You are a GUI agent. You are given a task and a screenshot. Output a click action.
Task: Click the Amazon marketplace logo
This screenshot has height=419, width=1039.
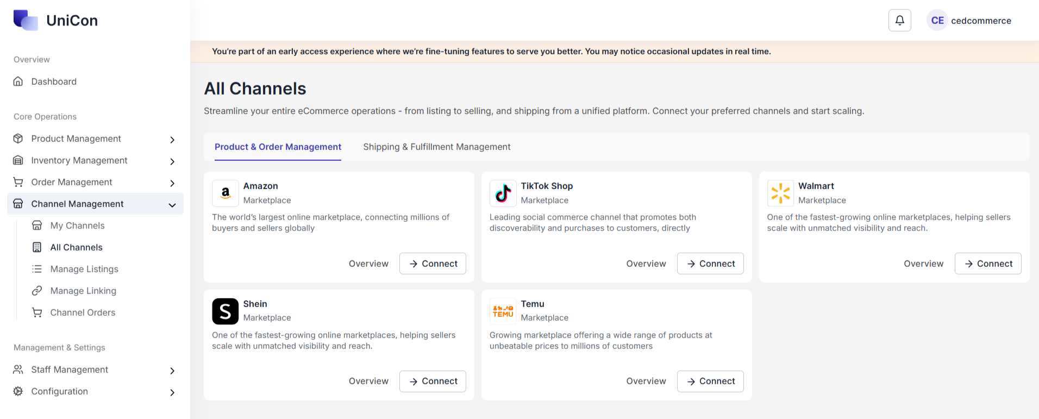click(x=226, y=193)
